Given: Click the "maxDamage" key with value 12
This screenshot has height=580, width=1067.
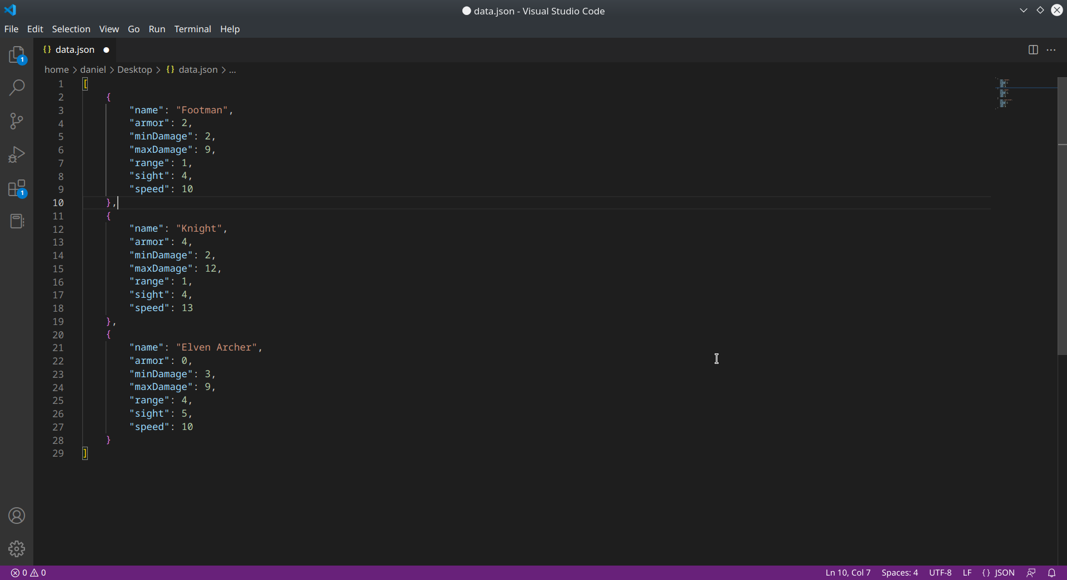Looking at the screenshot, I should pos(161,268).
